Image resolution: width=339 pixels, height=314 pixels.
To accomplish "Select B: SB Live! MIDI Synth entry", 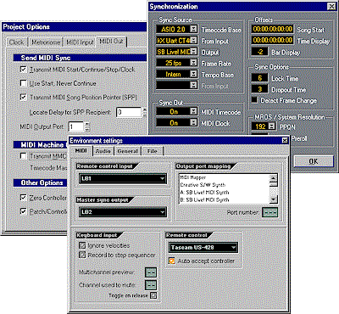I will pos(225,199).
